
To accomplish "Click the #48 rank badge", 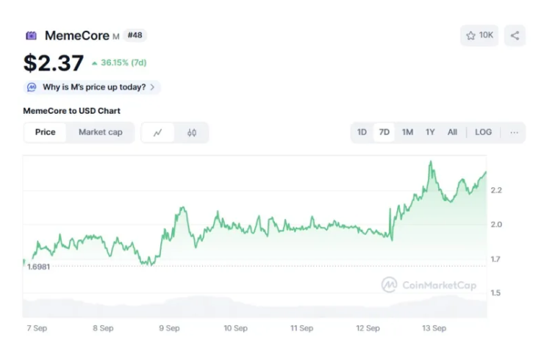I will (135, 35).
